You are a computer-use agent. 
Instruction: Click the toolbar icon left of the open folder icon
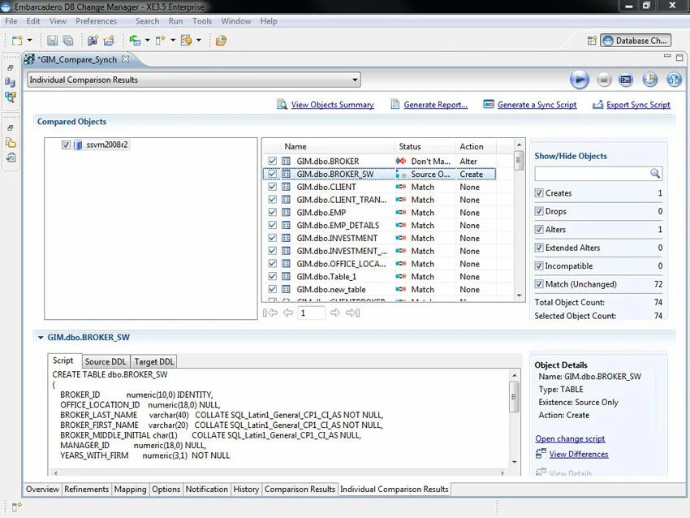93,41
